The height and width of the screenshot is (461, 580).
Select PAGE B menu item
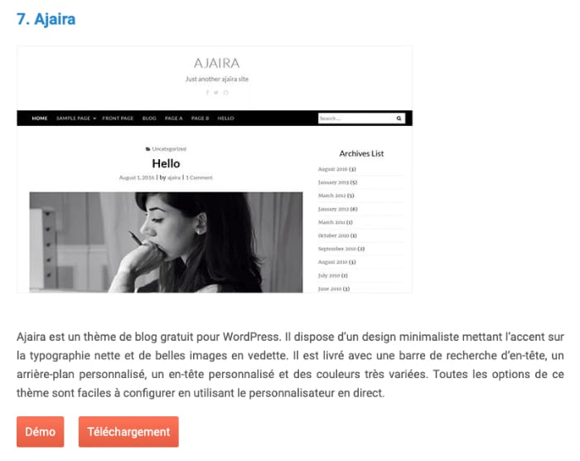tap(201, 118)
